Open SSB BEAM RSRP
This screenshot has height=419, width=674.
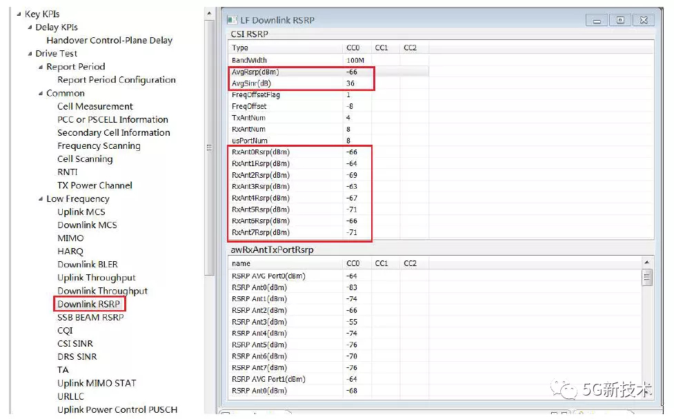coord(90,317)
